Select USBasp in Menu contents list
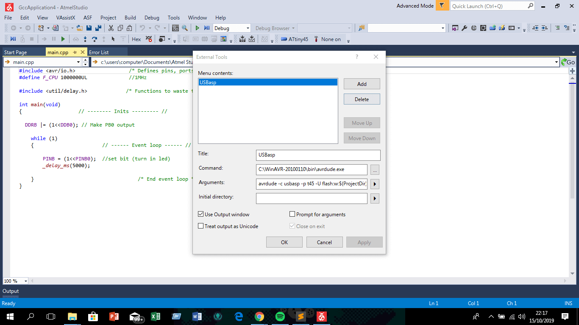 pyautogui.click(x=268, y=83)
